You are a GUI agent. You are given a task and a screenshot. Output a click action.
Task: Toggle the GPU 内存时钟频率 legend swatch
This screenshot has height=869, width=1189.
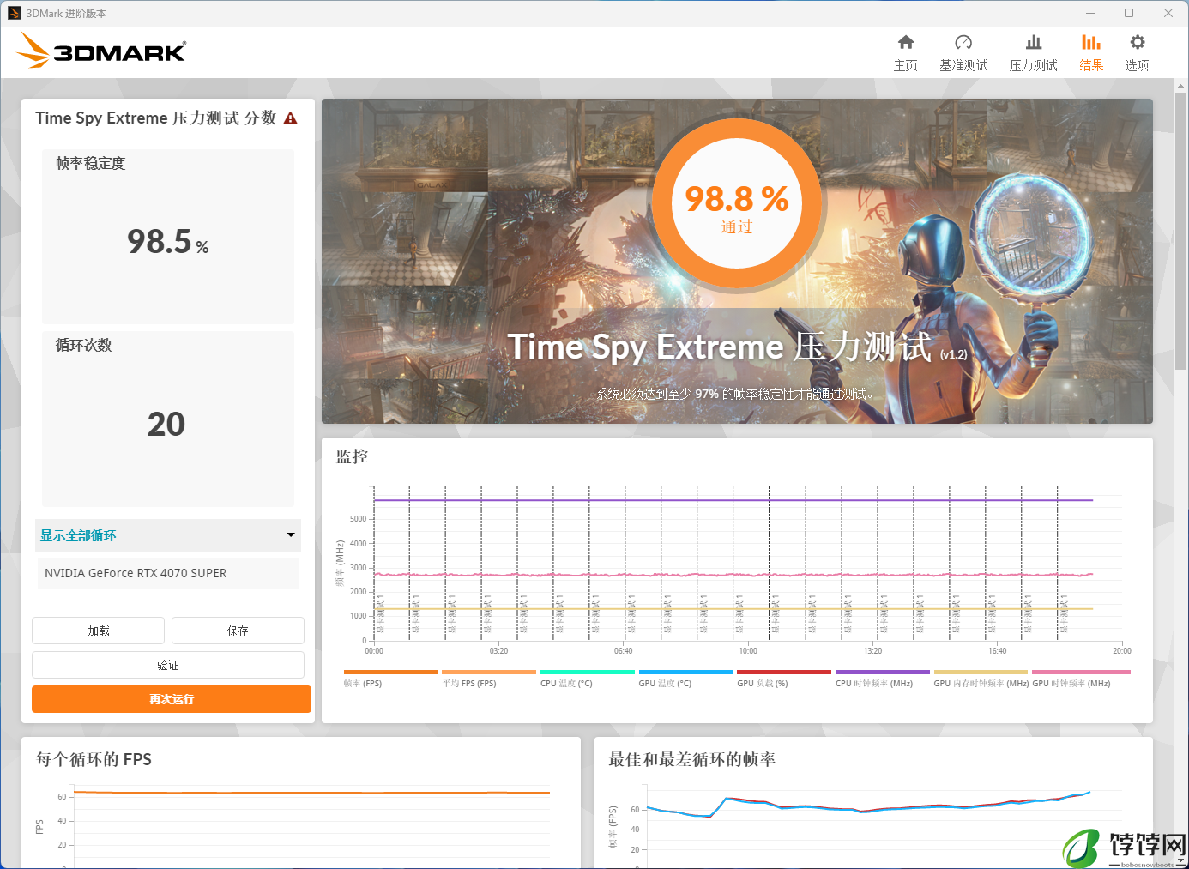click(981, 673)
